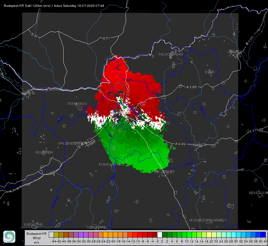268x246 pixels.
Task: Select the yellow swatch above 18
Action: 209,235
